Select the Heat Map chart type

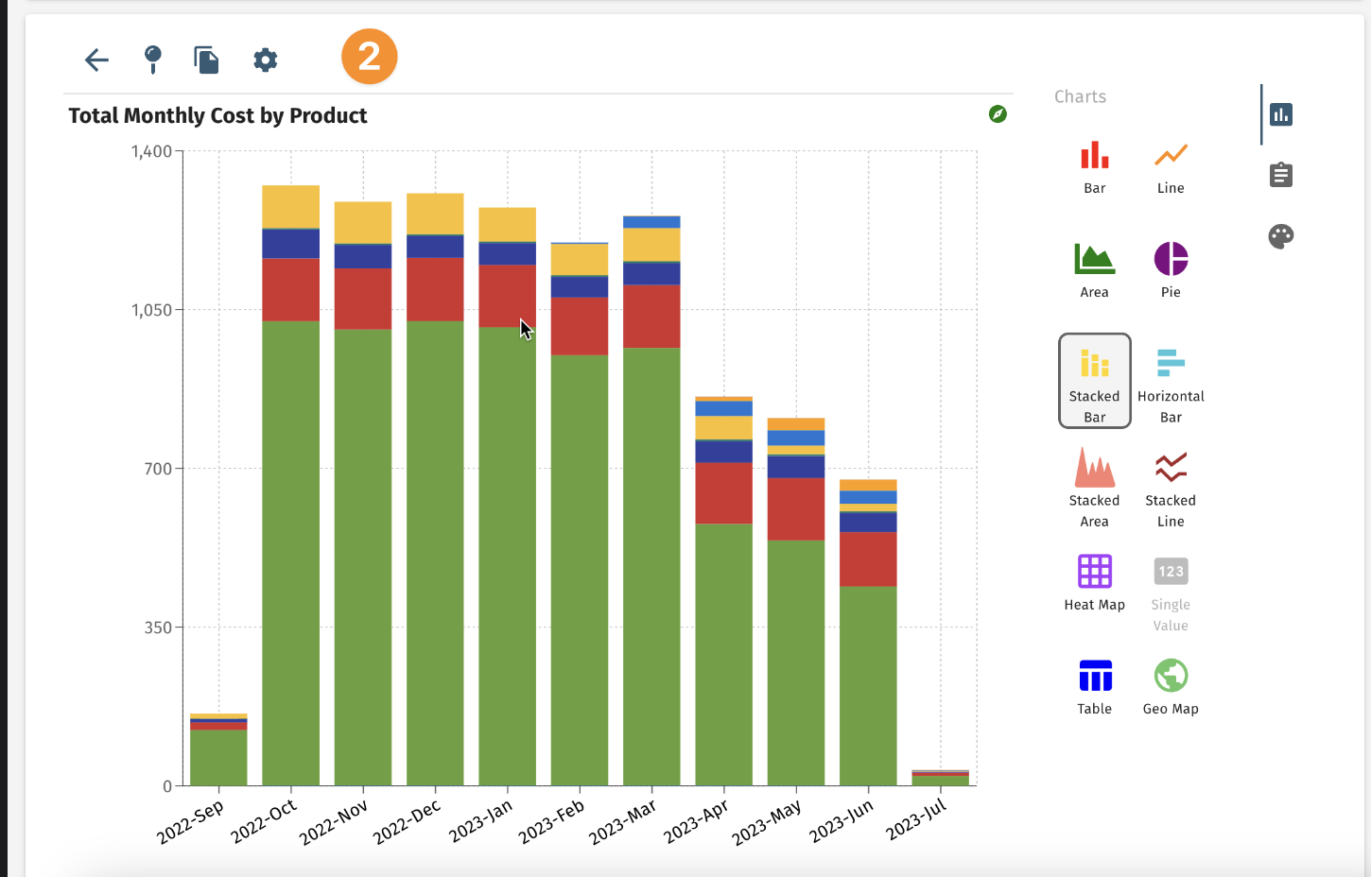point(1094,581)
